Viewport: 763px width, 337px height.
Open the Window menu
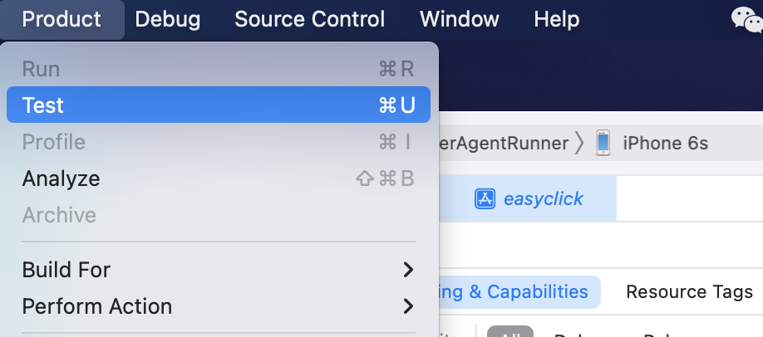click(460, 19)
